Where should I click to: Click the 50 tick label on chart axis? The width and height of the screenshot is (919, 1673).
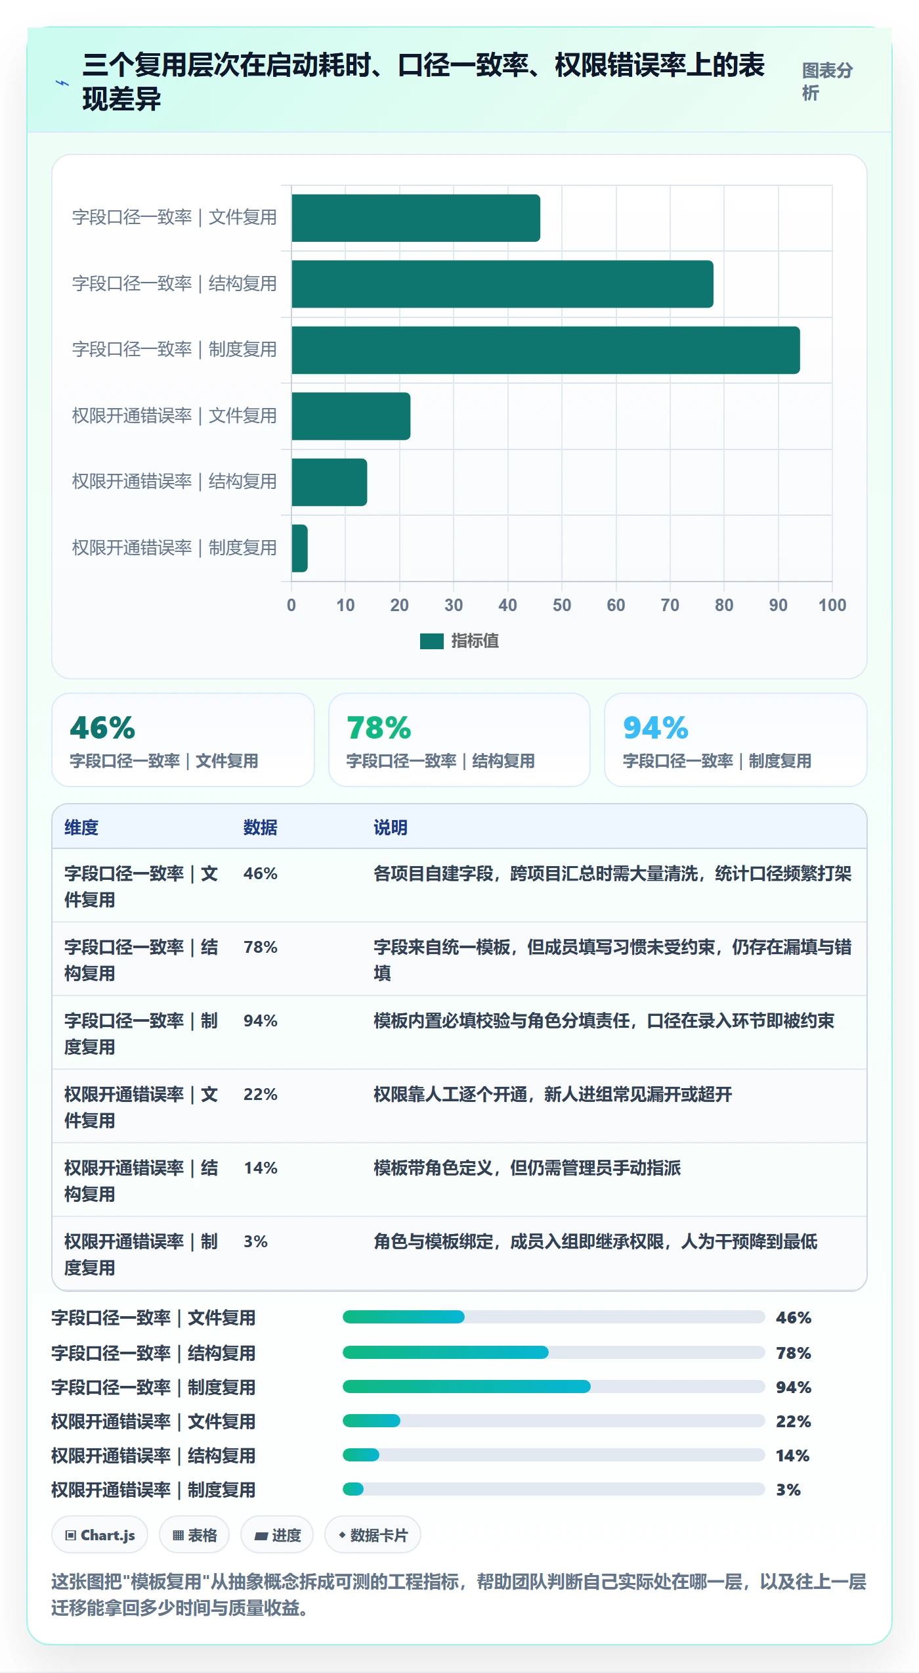click(561, 605)
